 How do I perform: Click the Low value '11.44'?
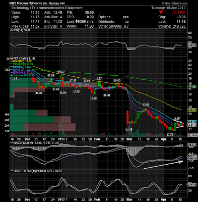[x=35, y=22]
